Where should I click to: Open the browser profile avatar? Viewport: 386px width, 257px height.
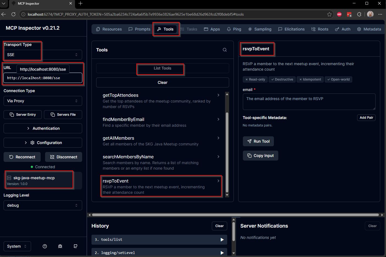point(370,14)
